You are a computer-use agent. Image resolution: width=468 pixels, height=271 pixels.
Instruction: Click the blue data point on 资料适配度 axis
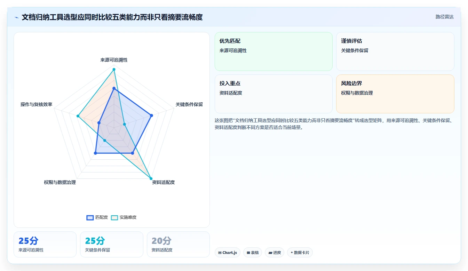pyautogui.click(x=132, y=153)
